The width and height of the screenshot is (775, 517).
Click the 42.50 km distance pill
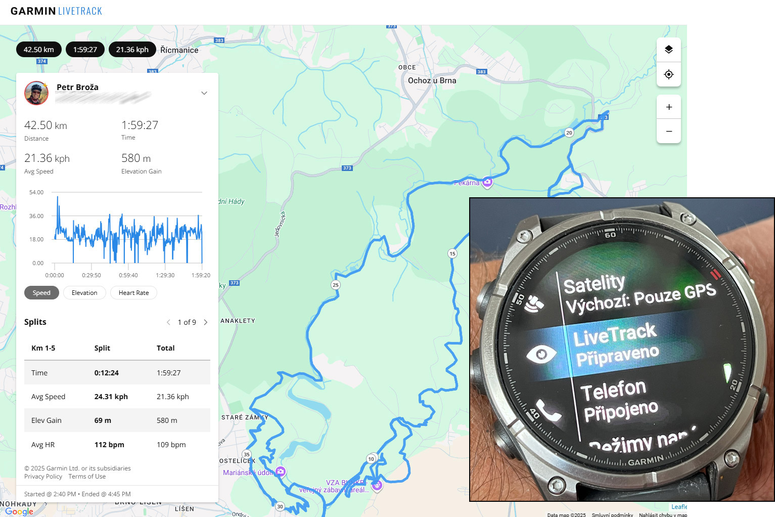coord(39,50)
